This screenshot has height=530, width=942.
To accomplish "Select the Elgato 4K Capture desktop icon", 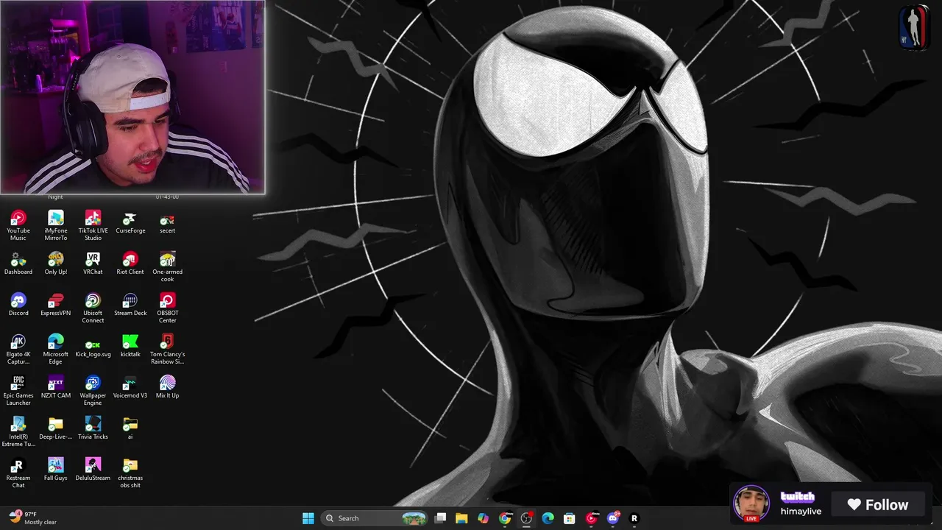I will point(18,350).
